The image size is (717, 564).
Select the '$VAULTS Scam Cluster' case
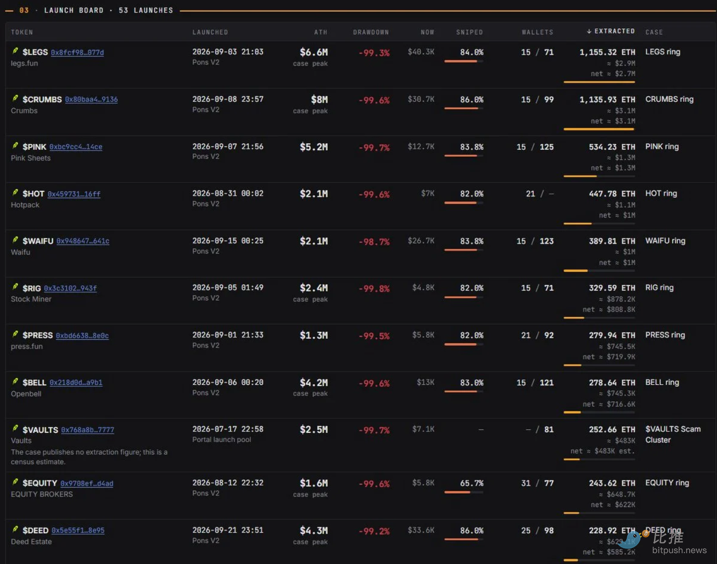[673, 434]
